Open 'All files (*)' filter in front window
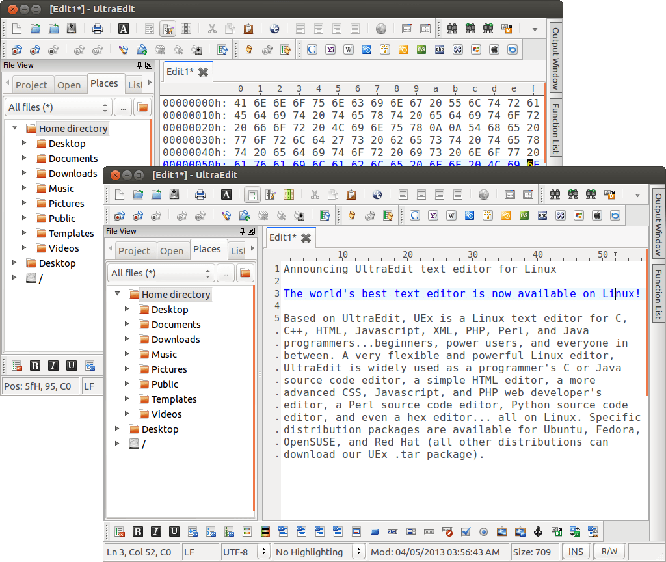 click(161, 273)
